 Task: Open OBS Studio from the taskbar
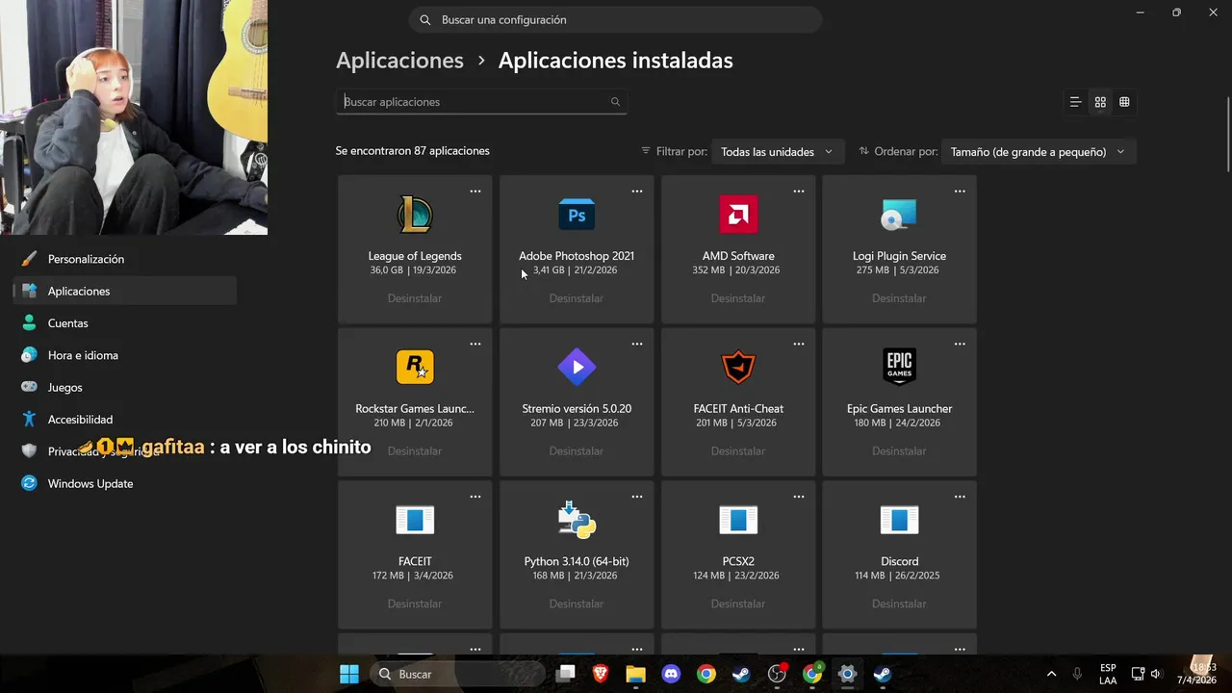777,674
